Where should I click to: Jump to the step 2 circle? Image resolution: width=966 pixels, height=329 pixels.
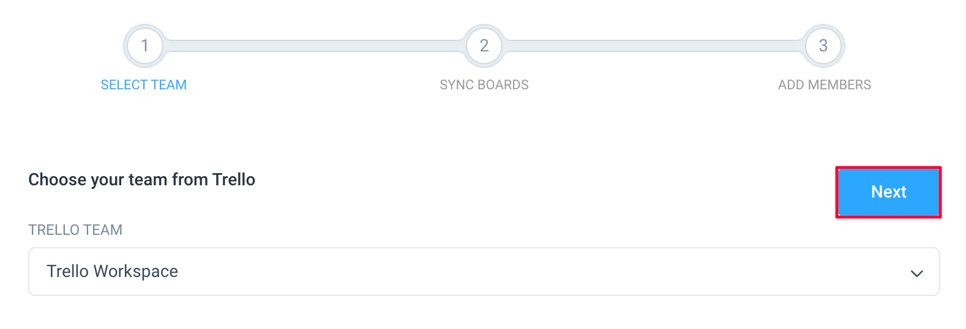(484, 46)
